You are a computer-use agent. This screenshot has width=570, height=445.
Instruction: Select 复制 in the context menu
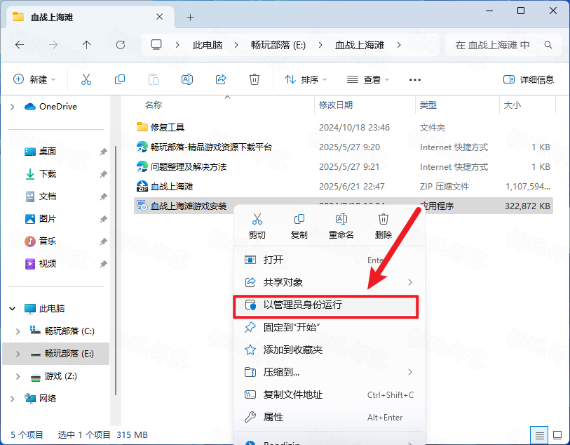[299, 225]
